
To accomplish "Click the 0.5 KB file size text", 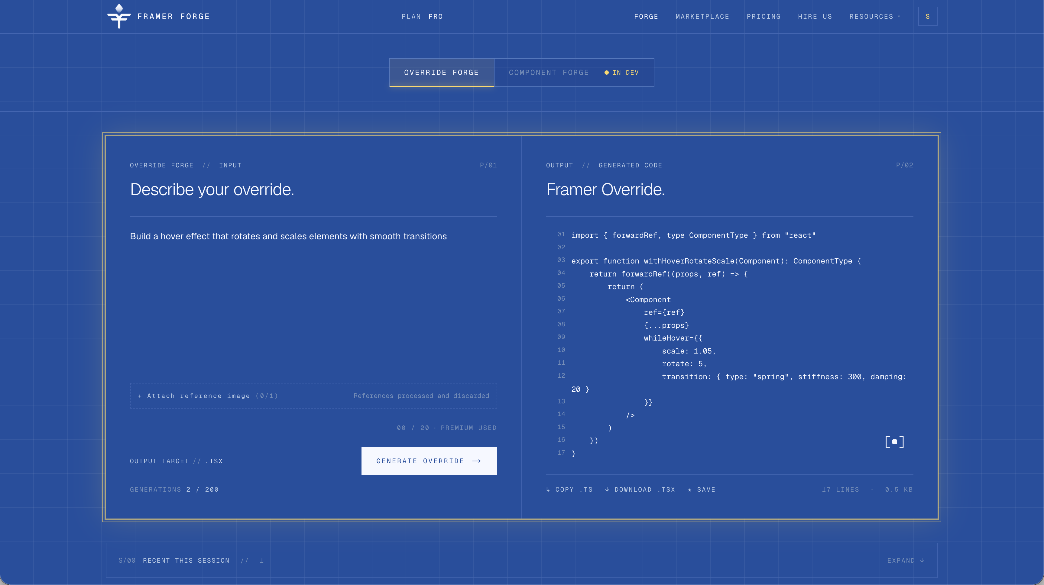I will coord(899,490).
